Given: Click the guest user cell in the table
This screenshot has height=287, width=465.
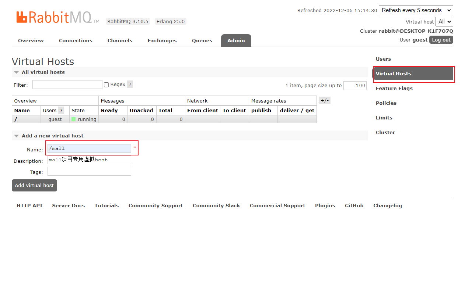Looking at the screenshot, I should 55,119.
